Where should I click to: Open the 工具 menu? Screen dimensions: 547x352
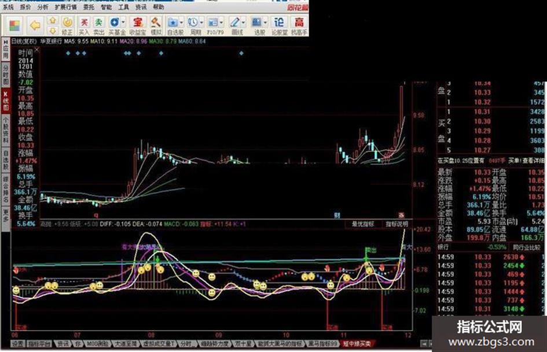(x=123, y=7)
